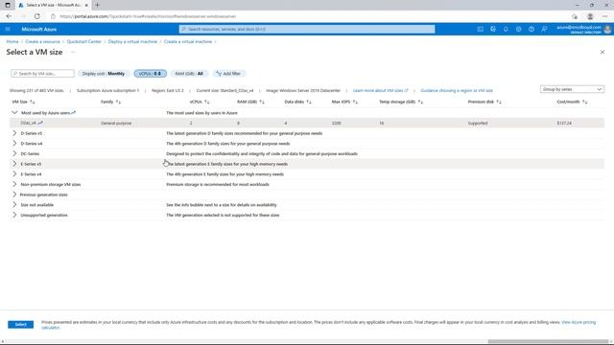This screenshot has width=614, height=345.
Task: Open a new browser tab
Action: 97,5
